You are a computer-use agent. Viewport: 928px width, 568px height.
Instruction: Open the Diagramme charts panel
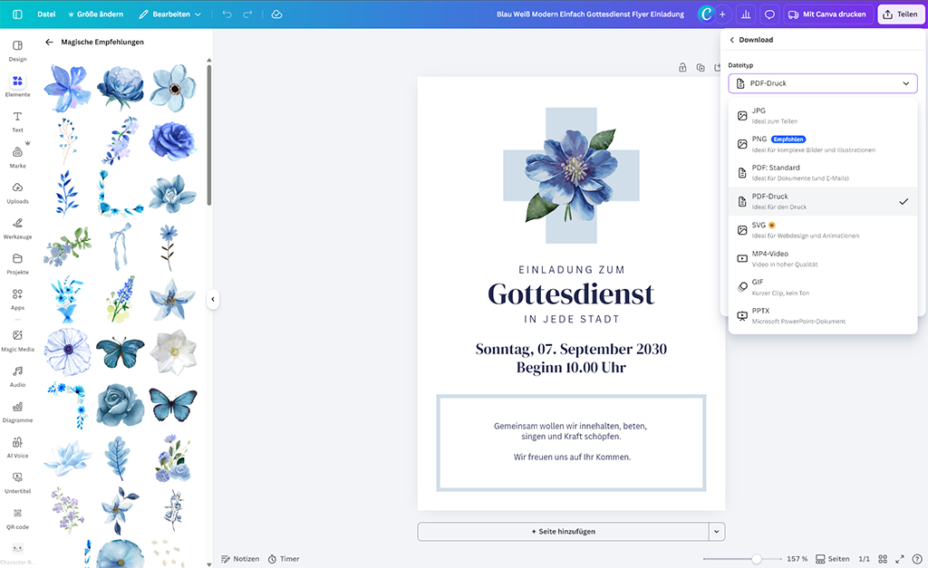click(x=18, y=412)
